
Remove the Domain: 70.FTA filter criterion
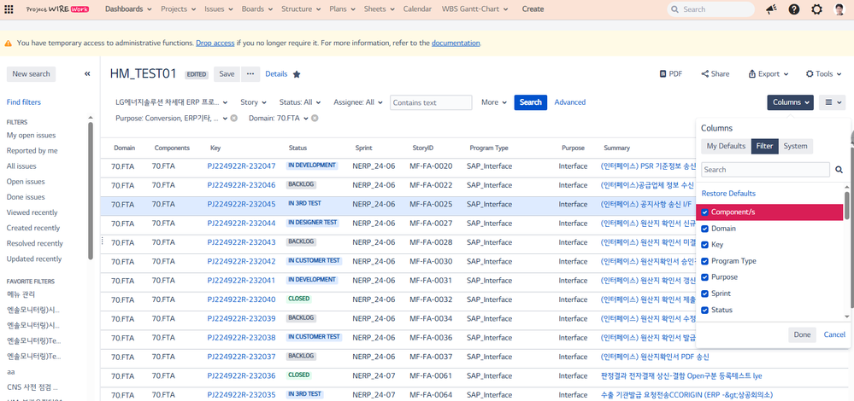tap(315, 119)
